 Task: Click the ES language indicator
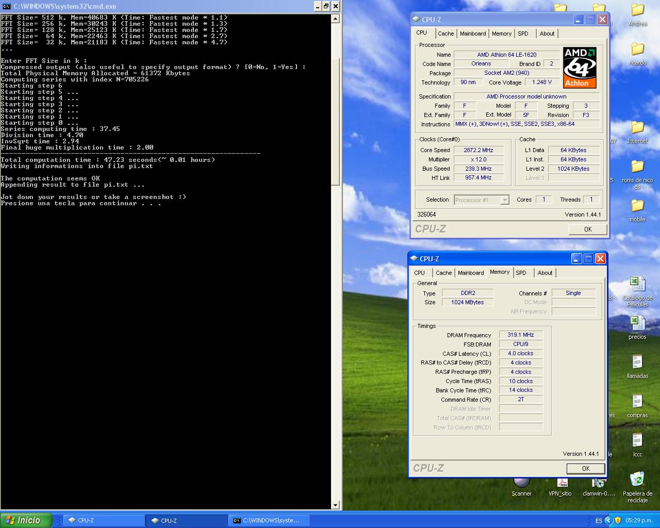599,521
